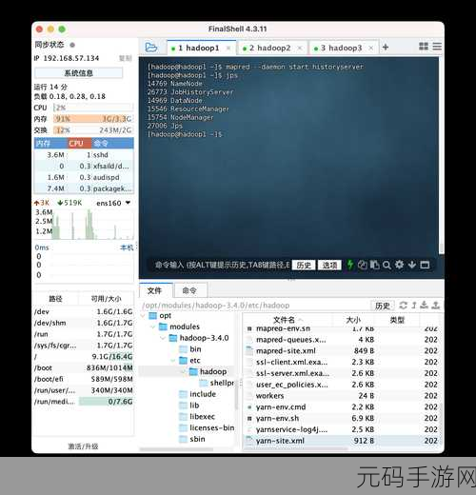Select the include folder in tree
Viewport: 476px width, 495px height.
point(203,394)
